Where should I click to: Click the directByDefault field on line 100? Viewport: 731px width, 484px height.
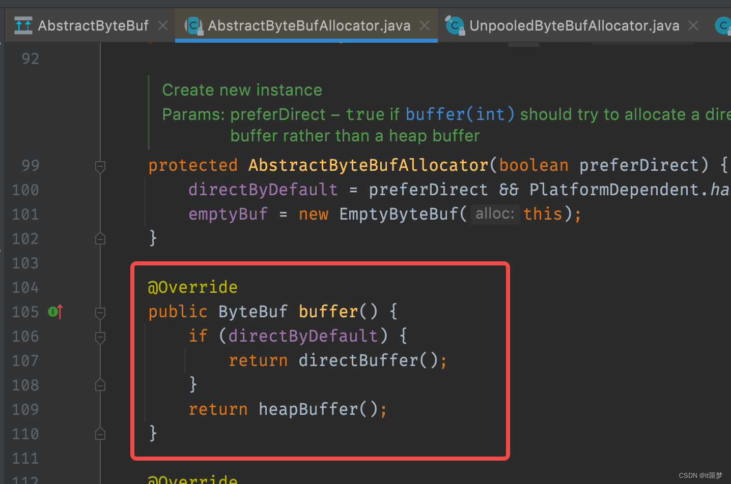click(263, 190)
